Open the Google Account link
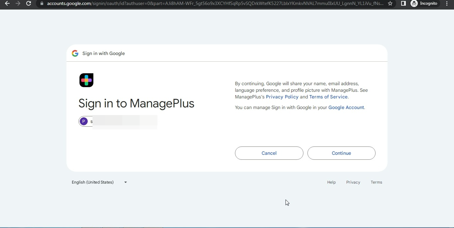This screenshot has height=228, width=454. [346, 107]
